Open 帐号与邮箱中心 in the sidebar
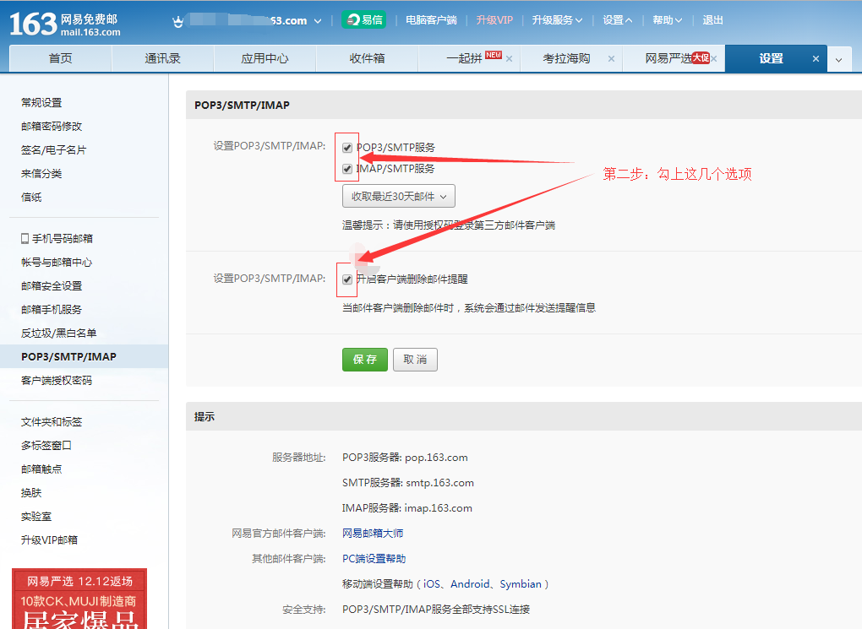 [57, 262]
